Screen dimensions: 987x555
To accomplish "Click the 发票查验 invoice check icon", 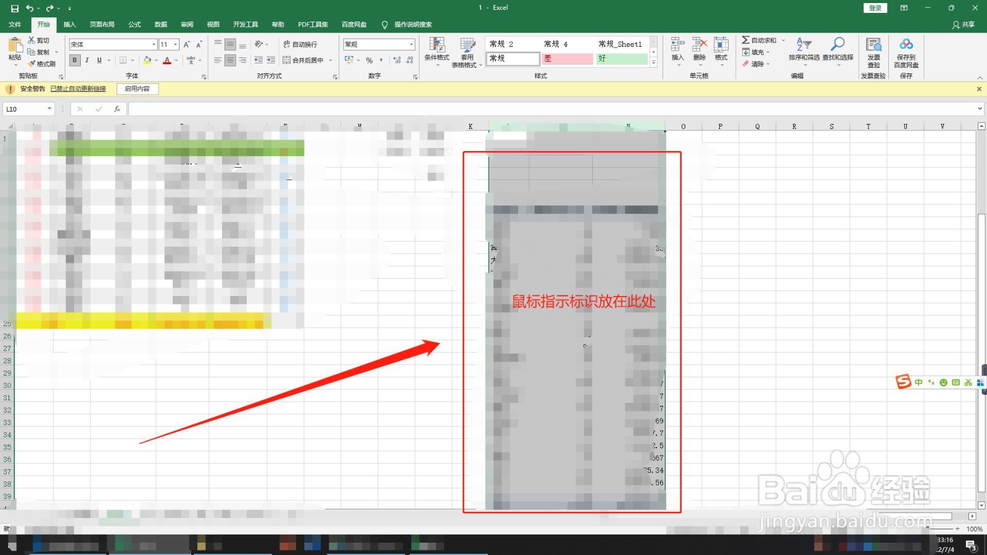I will coord(873,45).
